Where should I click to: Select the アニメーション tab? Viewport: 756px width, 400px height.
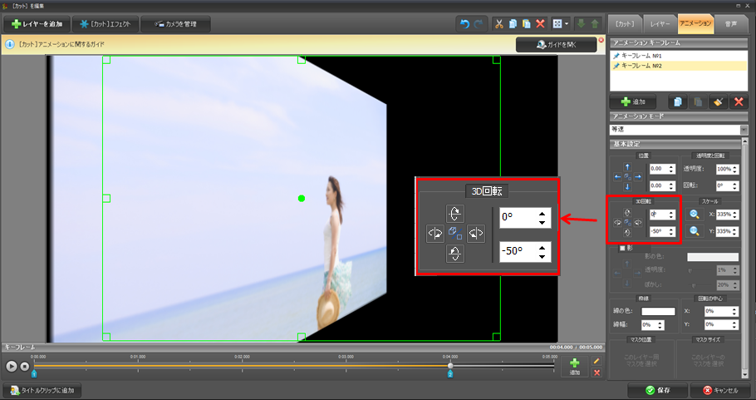coord(695,23)
